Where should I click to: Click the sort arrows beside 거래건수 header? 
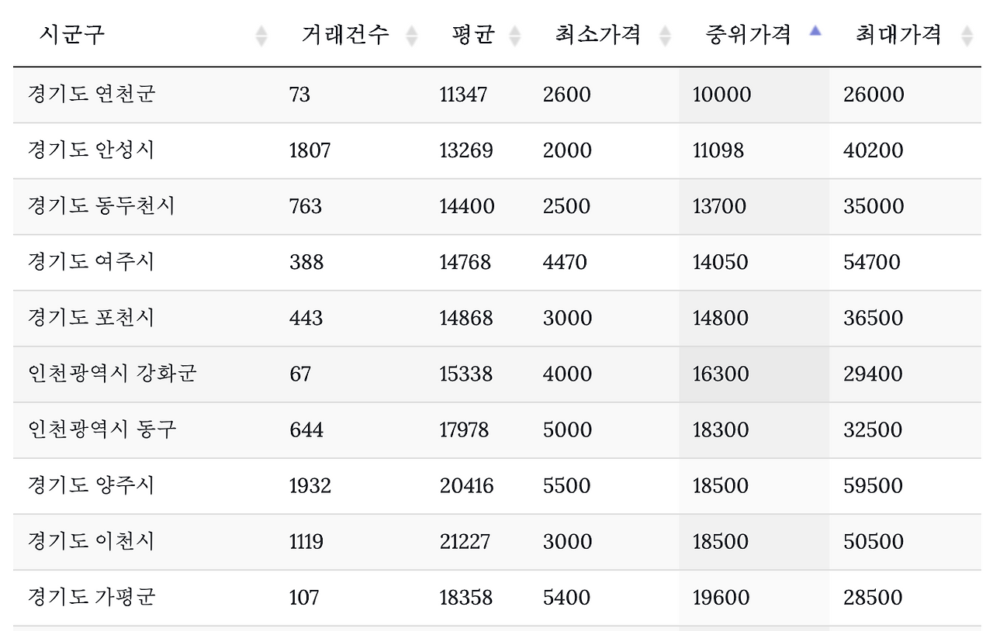coord(413,33)
